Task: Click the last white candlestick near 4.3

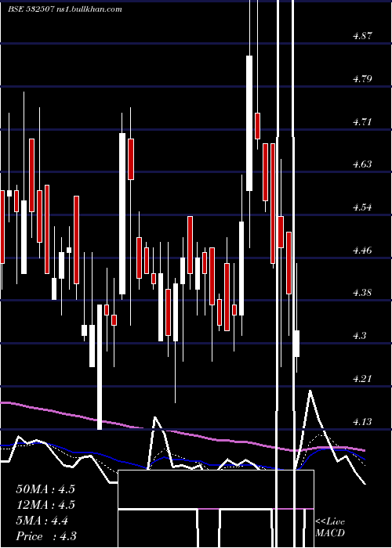Action: click(x=296, y=344)
